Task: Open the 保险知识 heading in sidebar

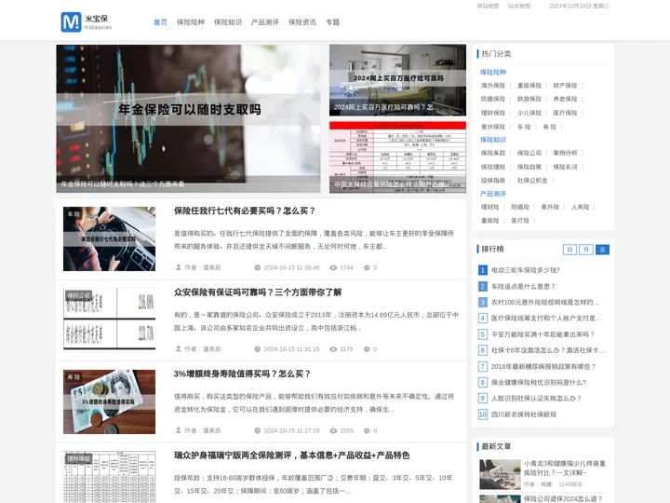Action: click(492, 140)
